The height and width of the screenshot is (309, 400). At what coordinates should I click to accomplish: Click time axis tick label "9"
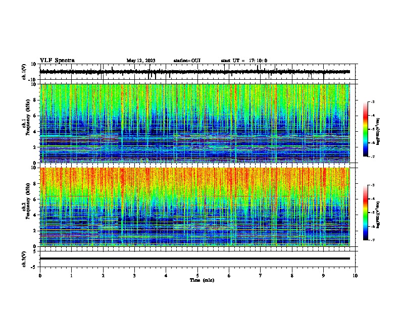click(x=323, y=276)
